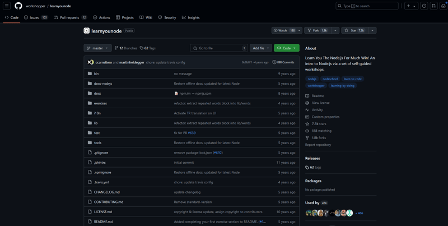The image size is (448, 226).
Task: Click the Go to file search field
Action: coord(218,48)
